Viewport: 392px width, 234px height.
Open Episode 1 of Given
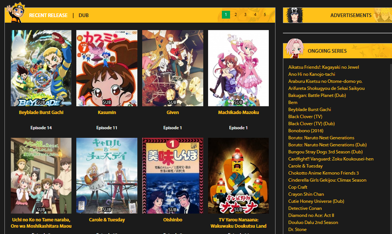(x=172, y=128)
